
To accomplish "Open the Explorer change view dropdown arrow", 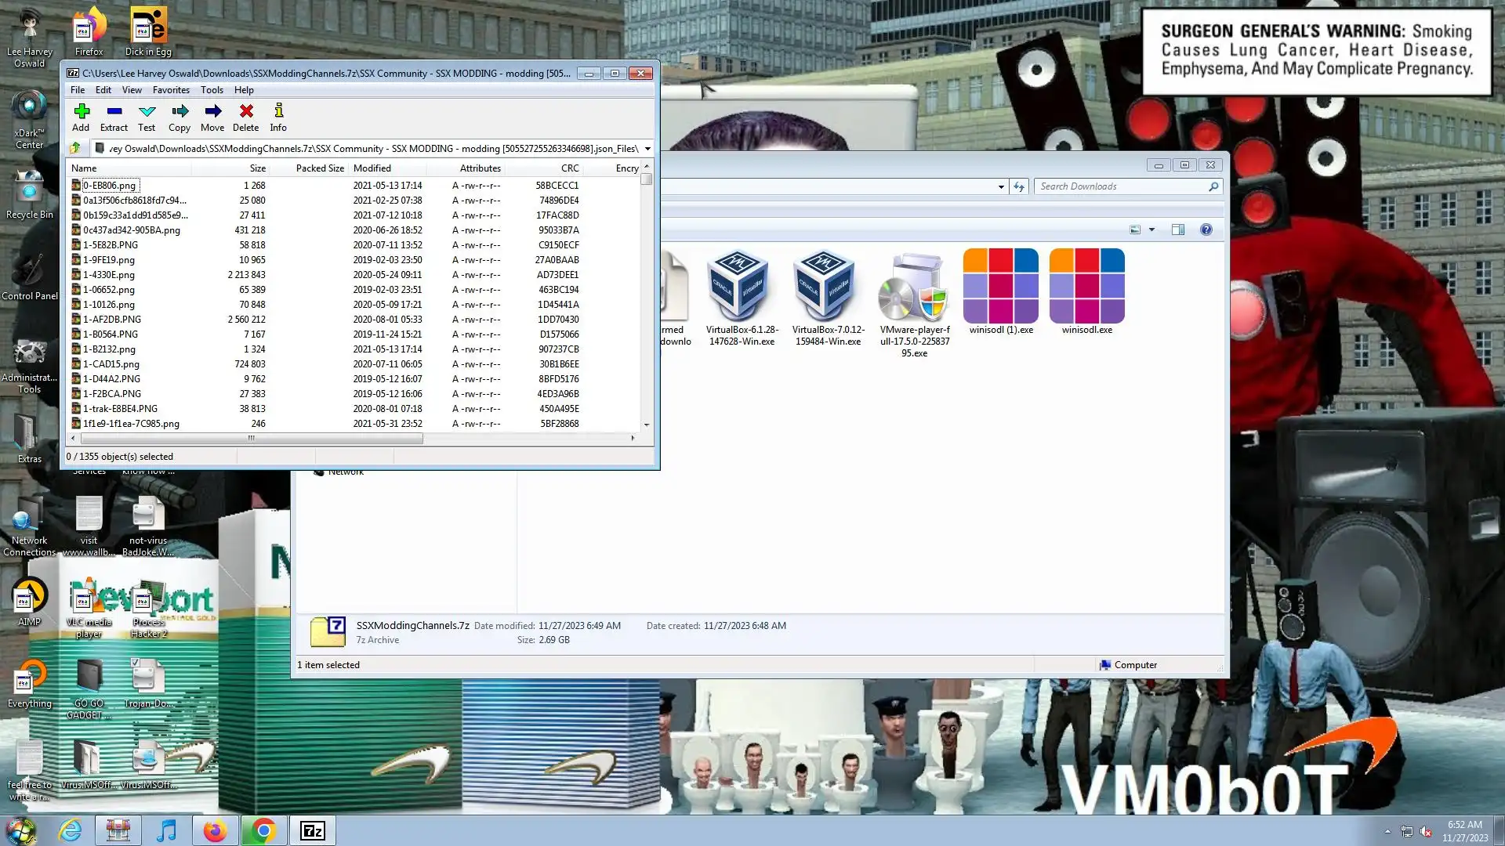I will coord(1151,230).
